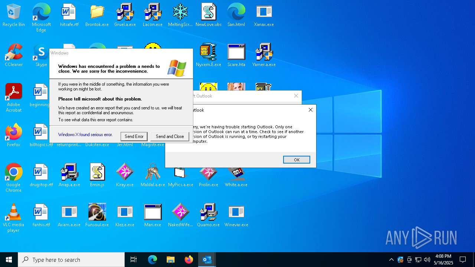Select the Kiray.exe icon
475x267 pixels.
[x=125, y=175]
